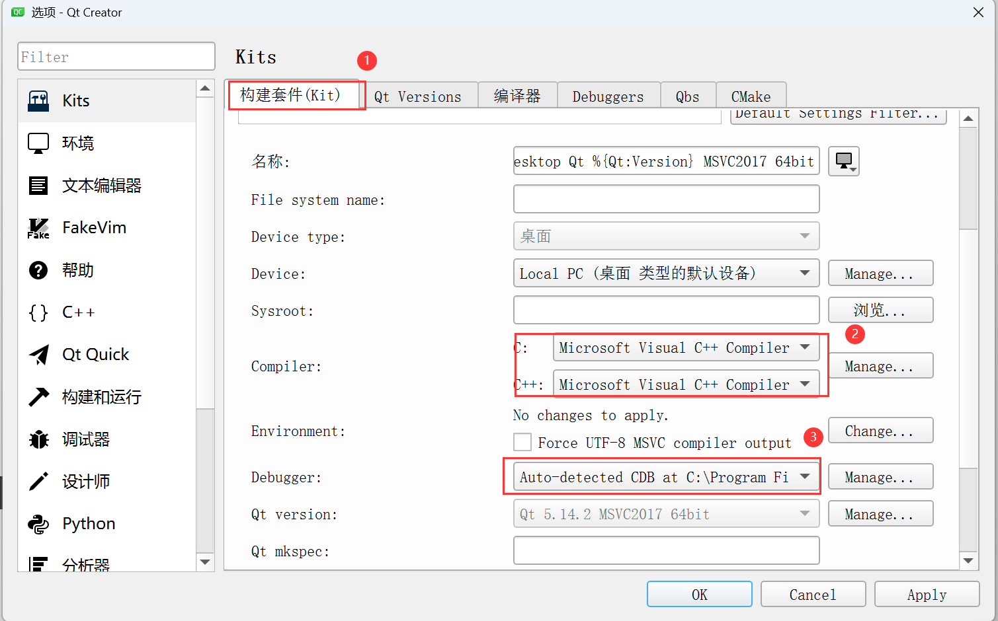Open the C++ braces icon
998x621 pixels.
38,312
